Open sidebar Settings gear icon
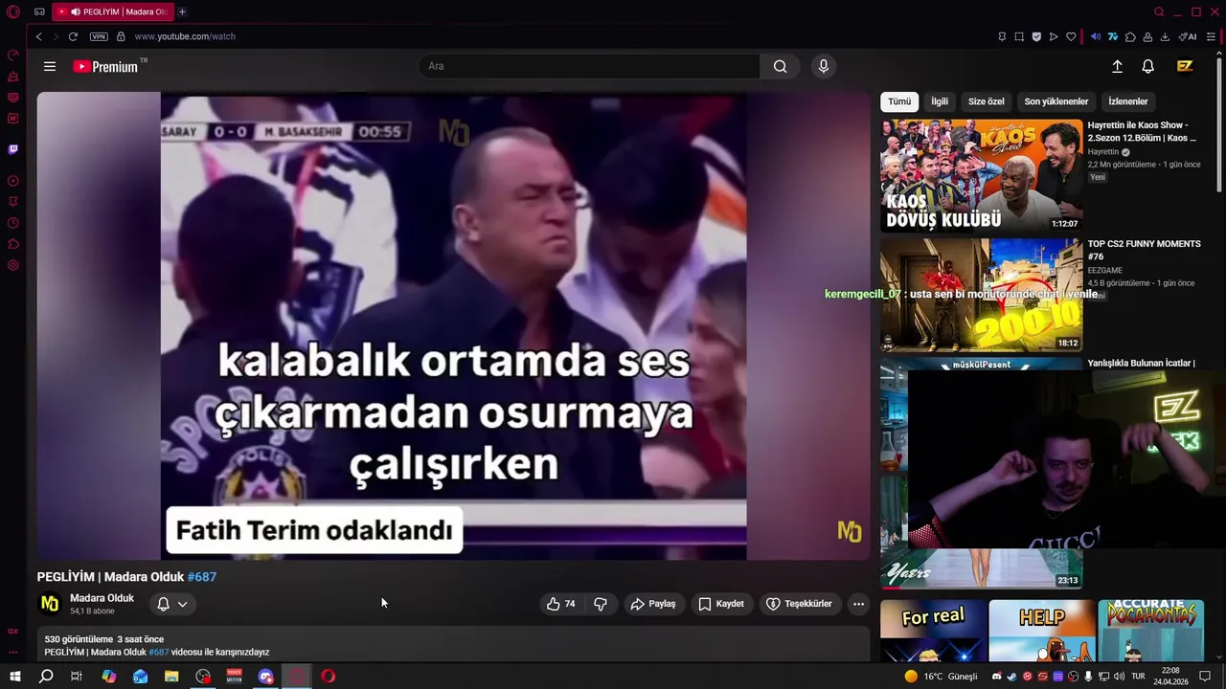This screenshot has height=689, width=1226. [13, 265]
